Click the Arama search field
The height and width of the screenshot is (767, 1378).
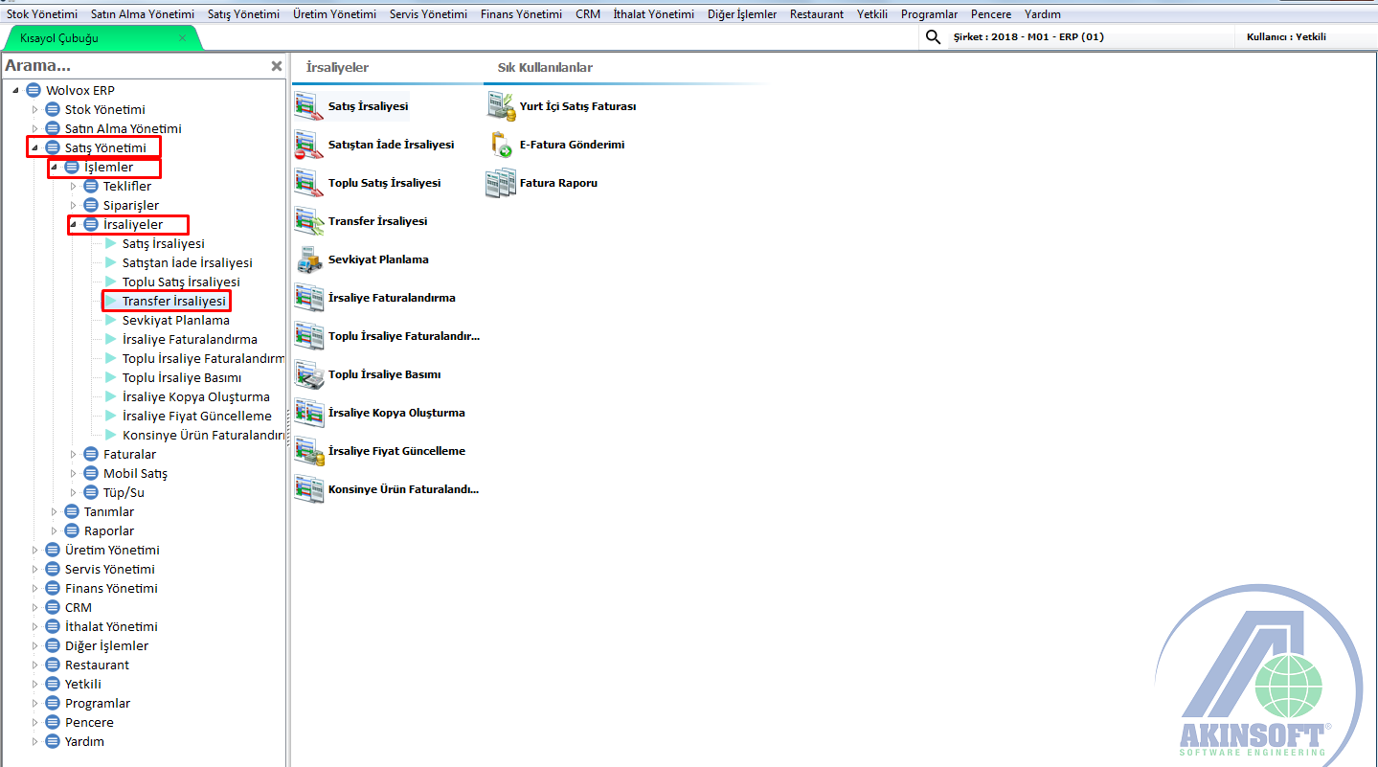pyautogui.click(x=134, y=66)
